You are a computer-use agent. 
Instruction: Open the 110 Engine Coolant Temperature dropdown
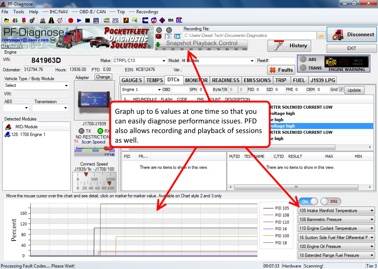(x=336, y=228)
